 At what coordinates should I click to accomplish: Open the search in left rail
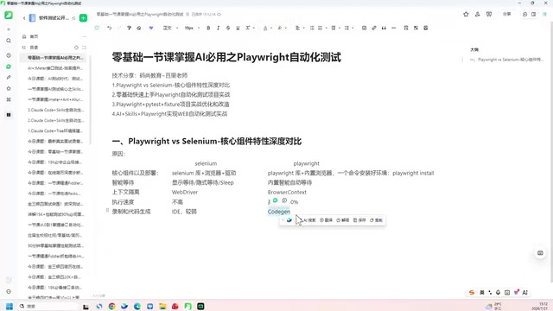coord(9,41)
